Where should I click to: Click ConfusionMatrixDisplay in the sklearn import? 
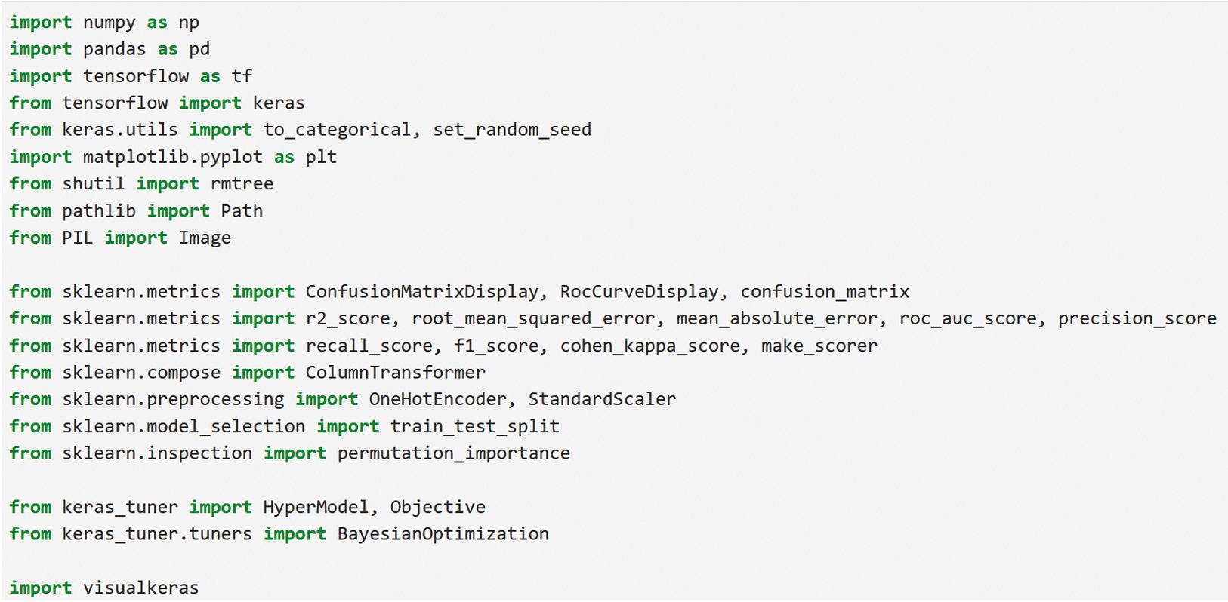tap(421, 292)
